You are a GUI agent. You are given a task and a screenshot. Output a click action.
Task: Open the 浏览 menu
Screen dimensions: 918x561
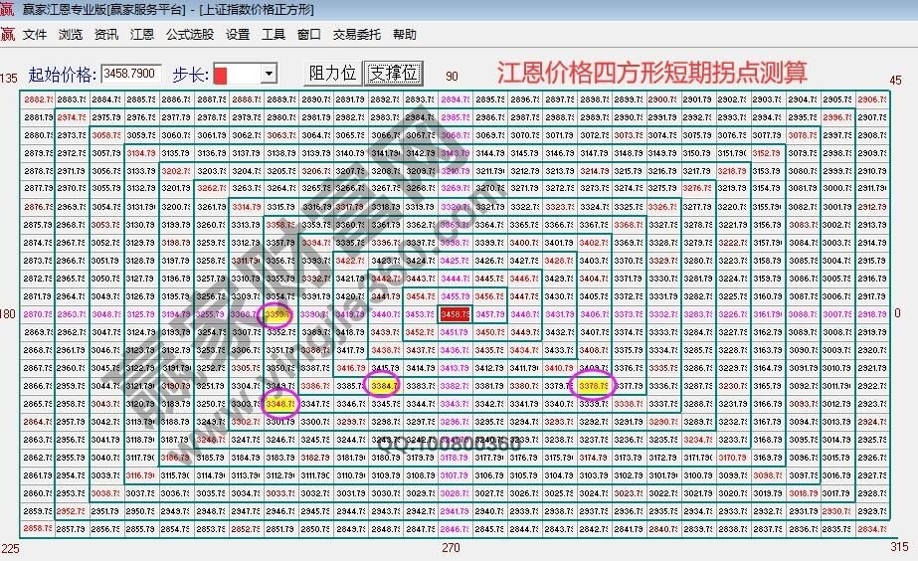(x=71, y=34)
